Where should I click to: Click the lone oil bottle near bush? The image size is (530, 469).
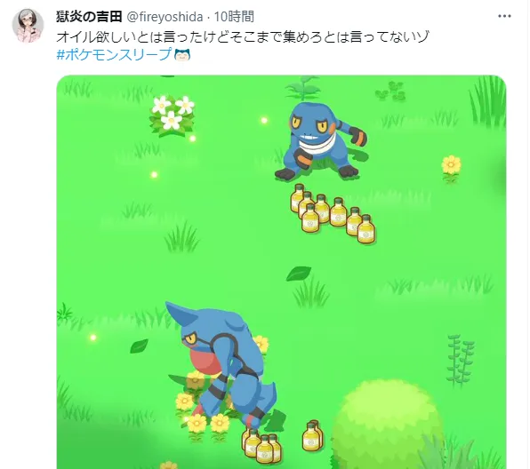point(312,435)
